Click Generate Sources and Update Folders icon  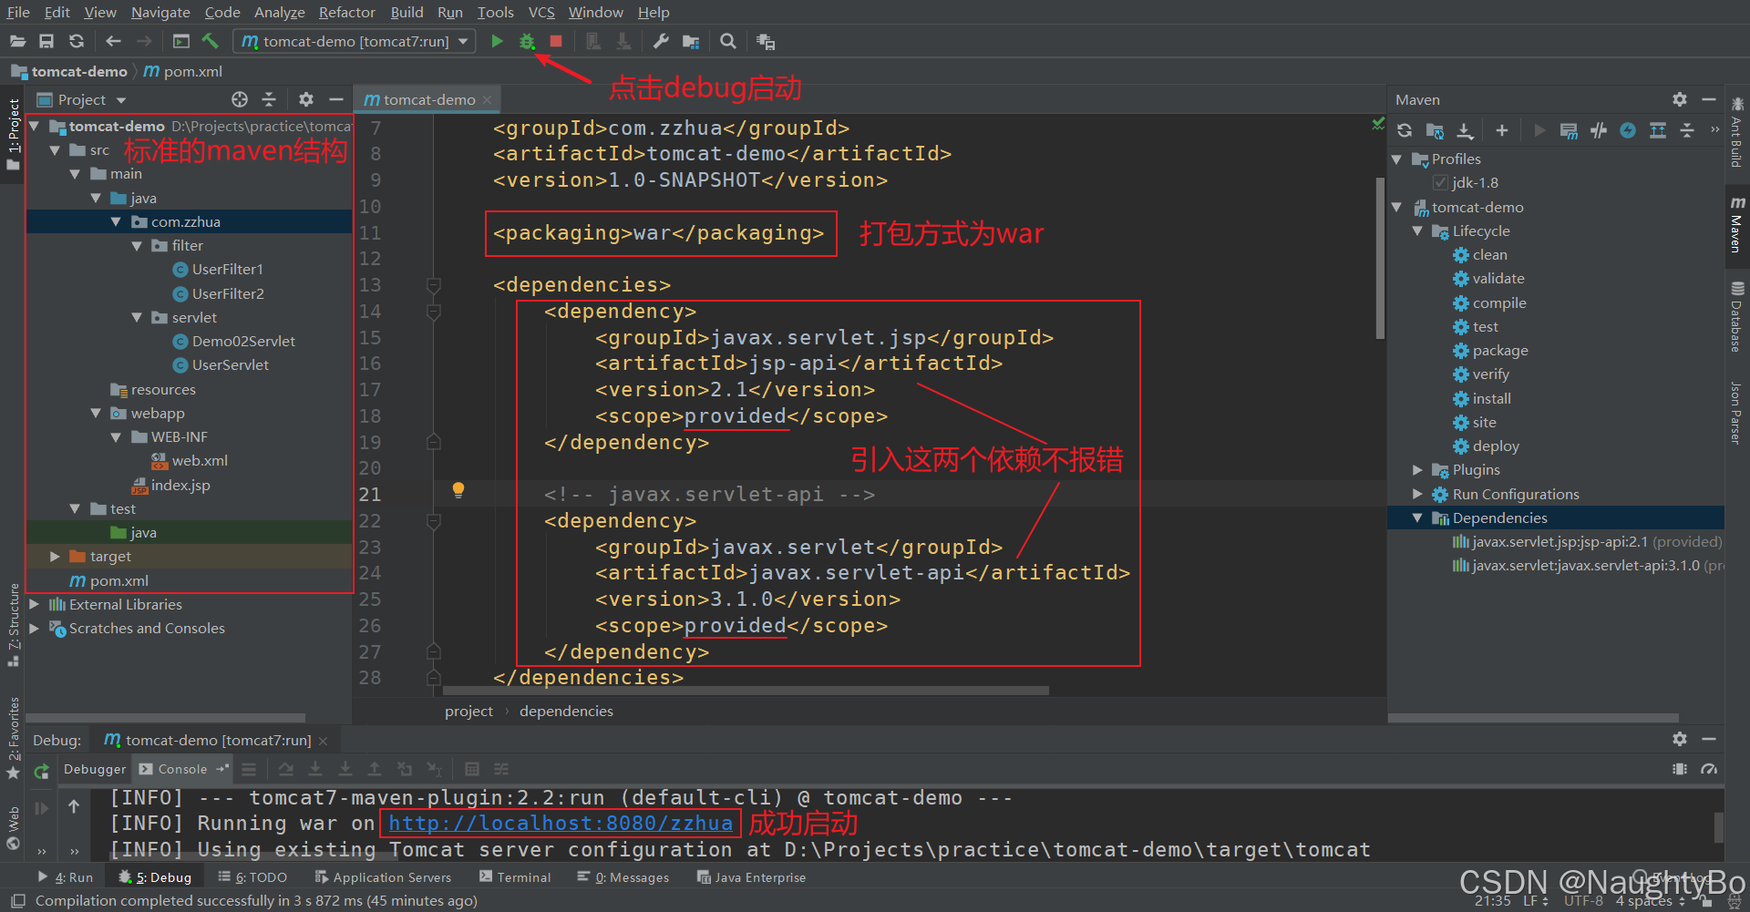click(1435, 130)
